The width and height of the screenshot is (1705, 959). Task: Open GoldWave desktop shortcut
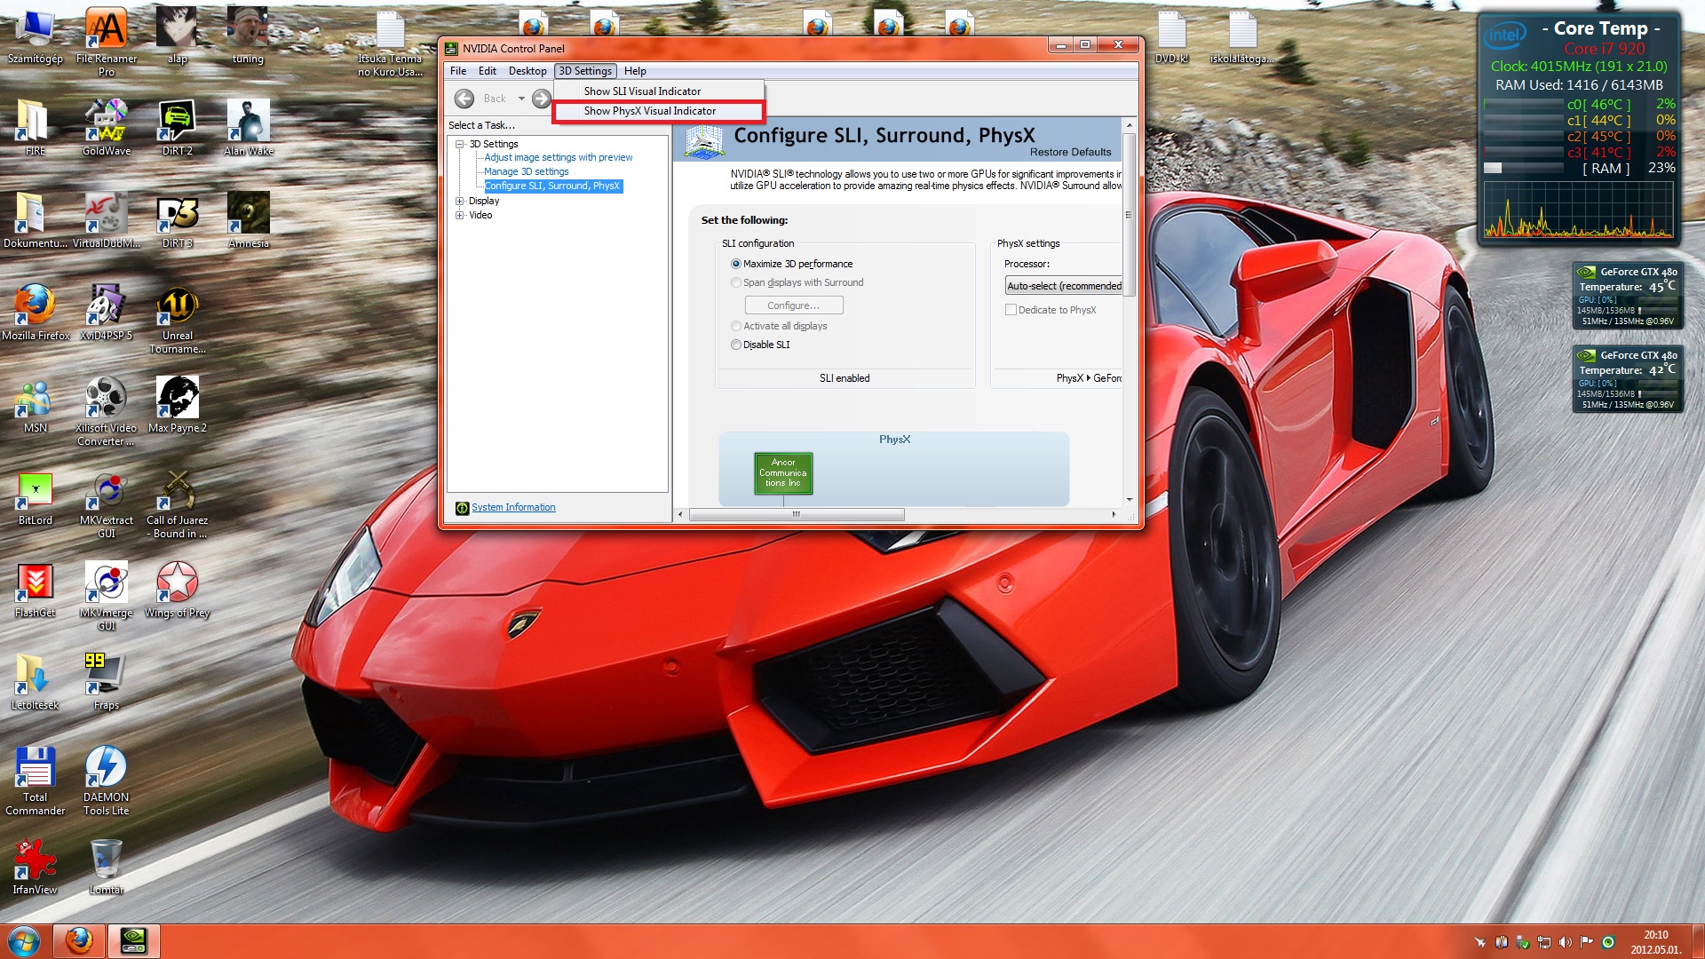point(107,127)
